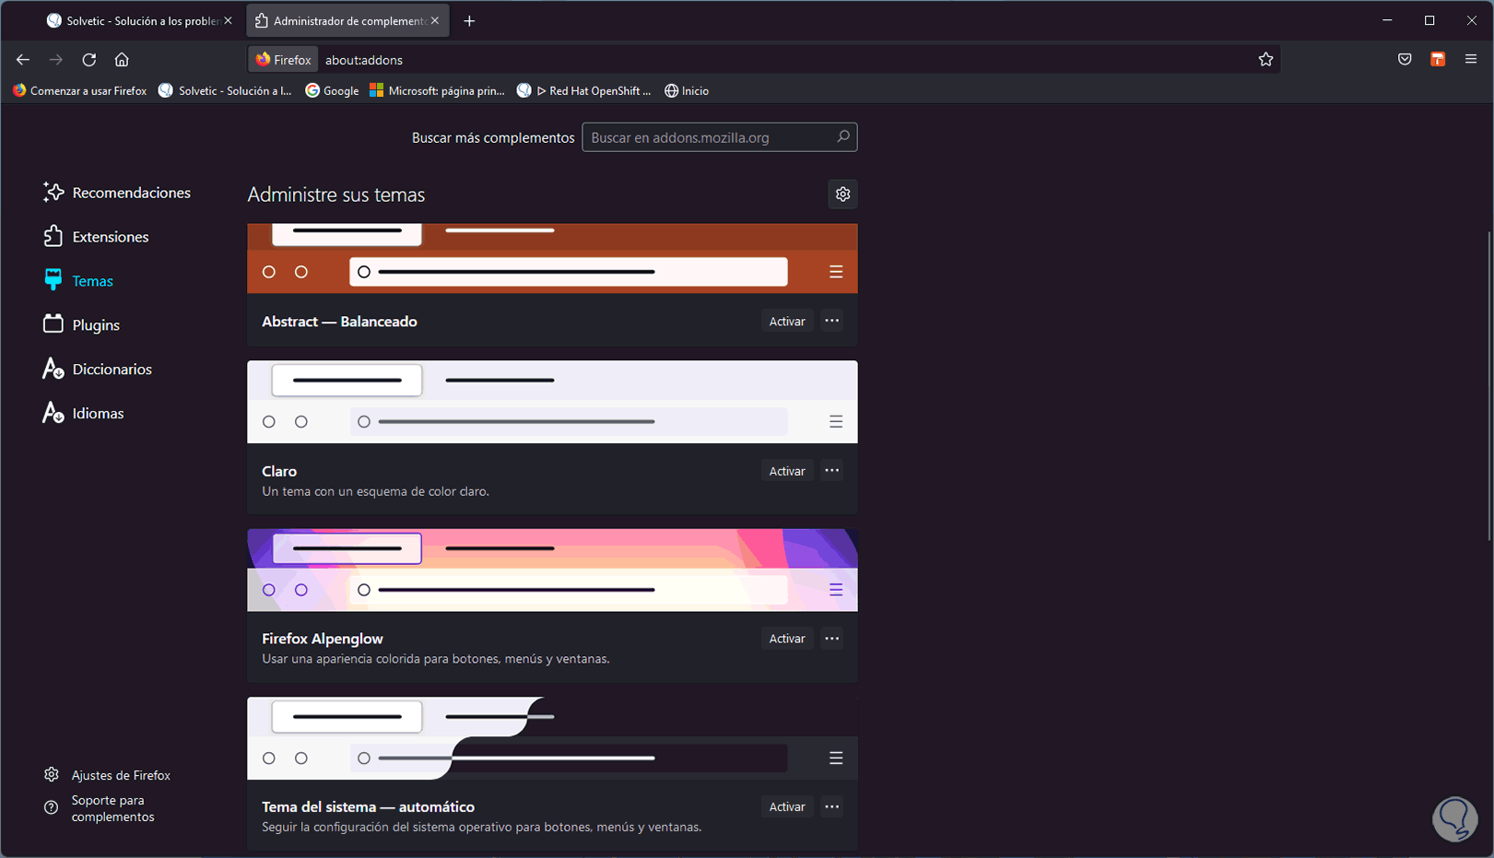Click the Abstract — Balanceado theme title
The image size is (1494, 858).
pyautogui.click(x=339, y=322)
